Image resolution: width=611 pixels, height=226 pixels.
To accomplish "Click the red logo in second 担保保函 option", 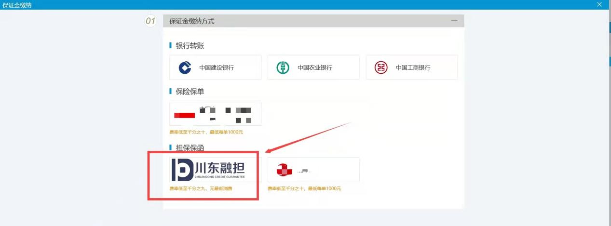I will (282, 170).
